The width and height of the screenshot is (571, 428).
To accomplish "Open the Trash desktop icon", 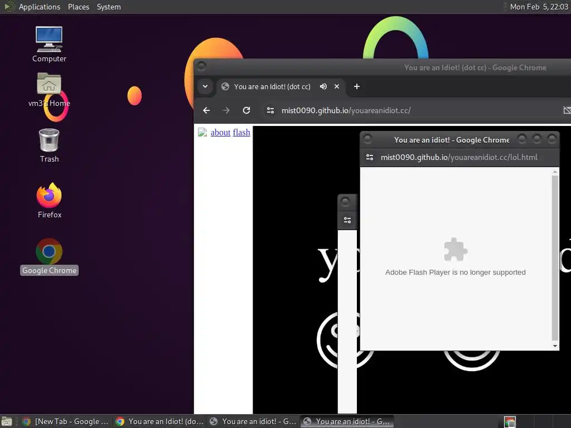I will click(x=49, y=145).
